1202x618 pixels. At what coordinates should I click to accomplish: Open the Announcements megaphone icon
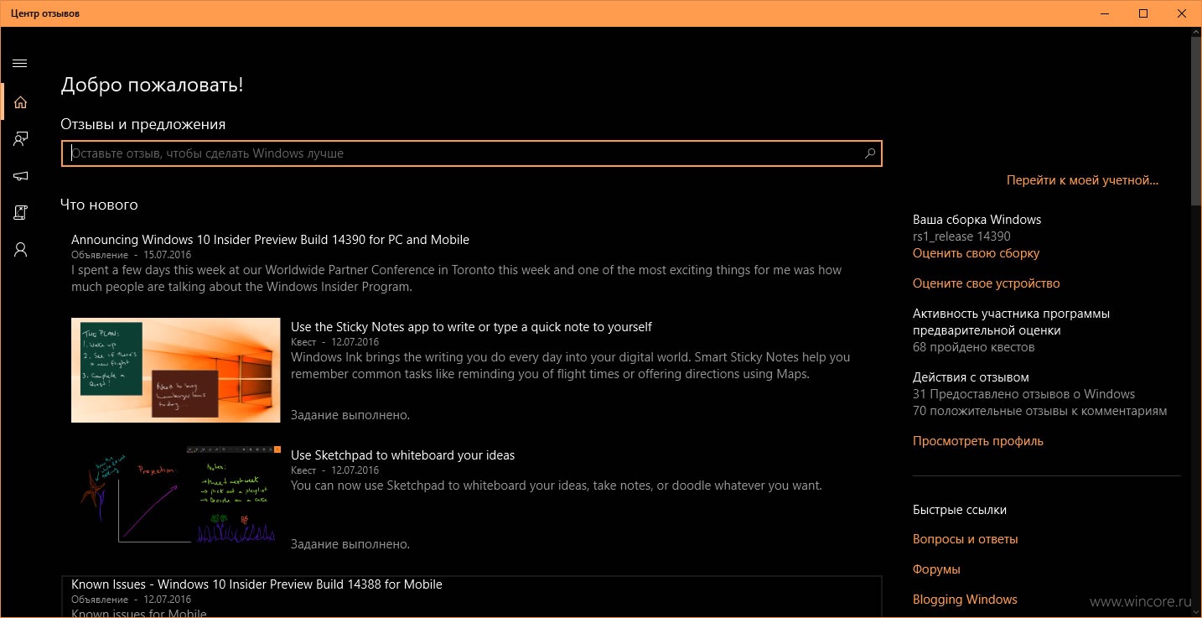(x=20, y=176)
